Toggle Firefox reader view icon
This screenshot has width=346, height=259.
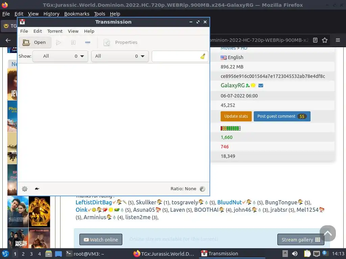315,40
